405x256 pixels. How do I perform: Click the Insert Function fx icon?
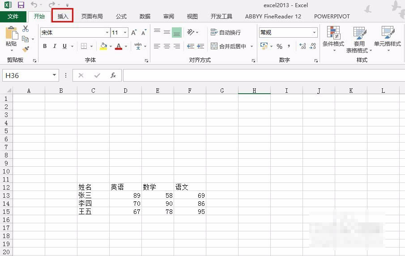click(x=113, y=75)
